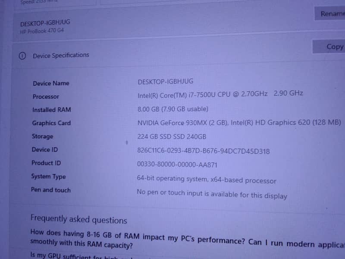The width and height of the screenshot is (345, 259).
Task: Click the Copy button
Action: [329, 47]
